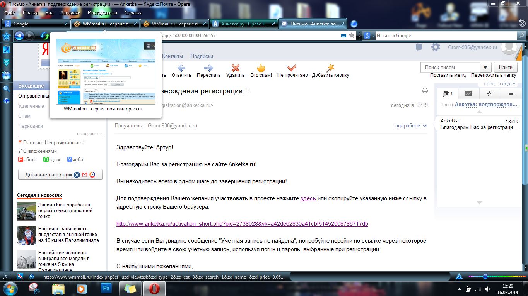528x296 pixels.
Task: Open след. next-message dropdown
Action: (x=507, y=83)
